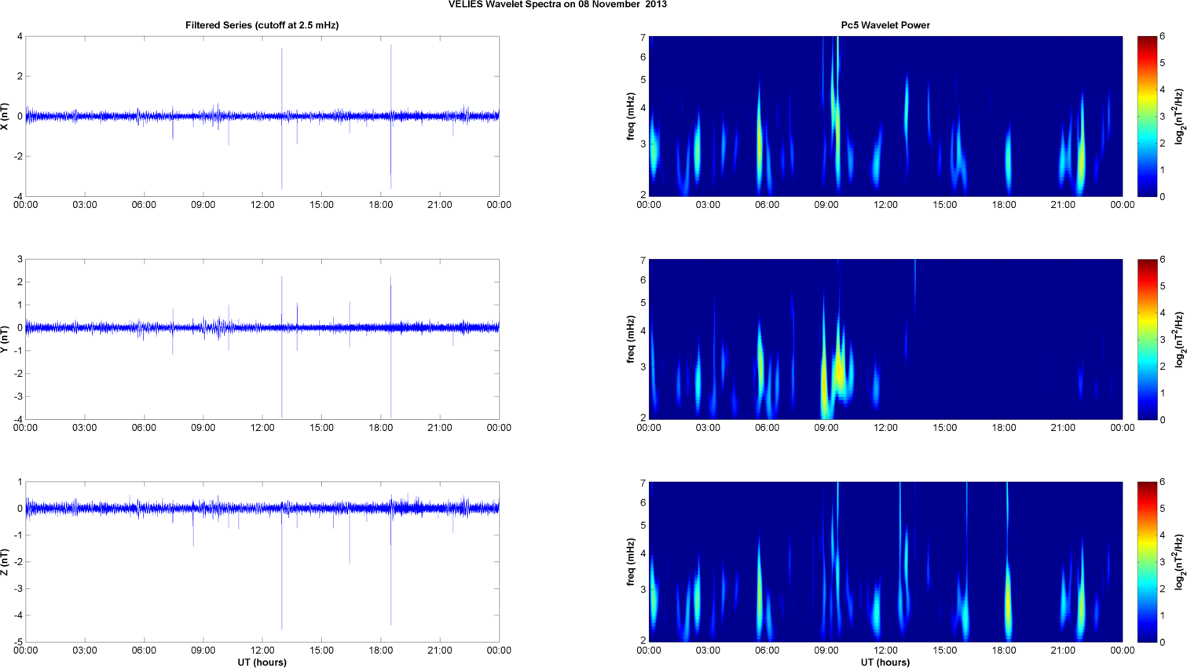Click the top color bar's log2(nT²/Hz) label

click(x=1179, y=116)
